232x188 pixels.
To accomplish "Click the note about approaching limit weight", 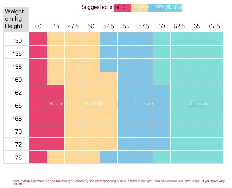I will pyautogui.click(x=118, y=182).
